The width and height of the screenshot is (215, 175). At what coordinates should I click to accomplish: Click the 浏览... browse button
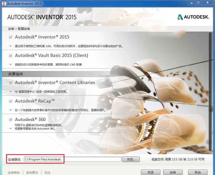pos(131,159)
